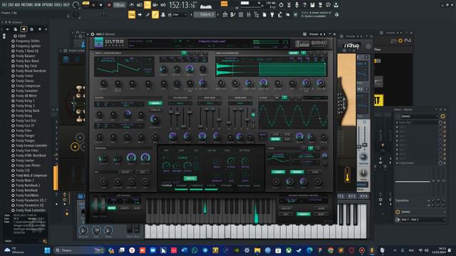
Task: Open the OPTIONS menu
Action: point(48,5)
